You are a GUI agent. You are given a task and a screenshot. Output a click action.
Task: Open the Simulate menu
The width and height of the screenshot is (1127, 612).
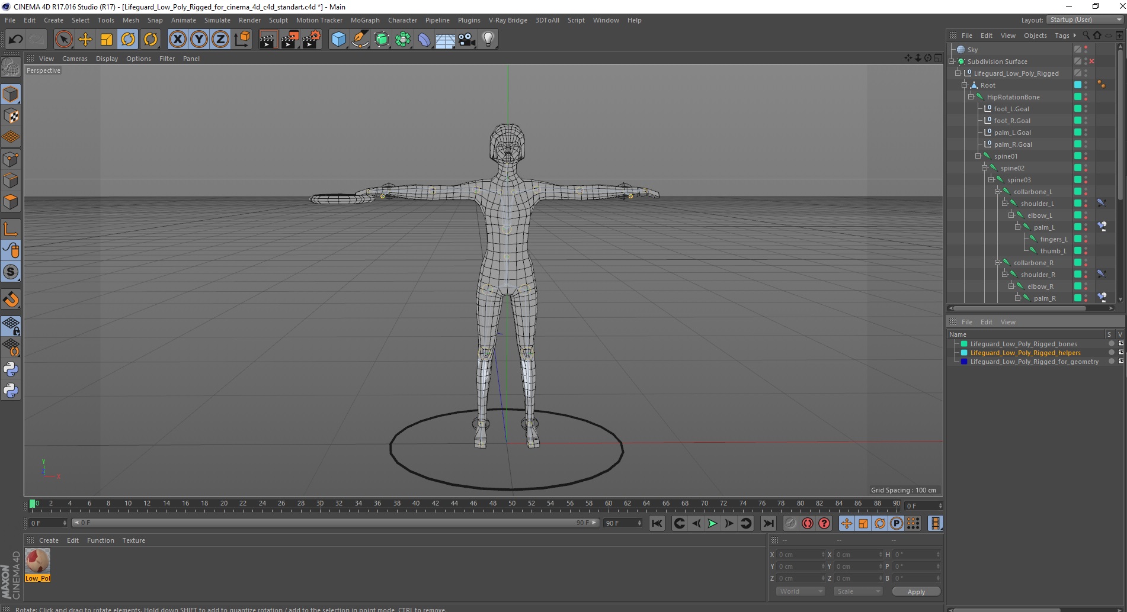217,20
